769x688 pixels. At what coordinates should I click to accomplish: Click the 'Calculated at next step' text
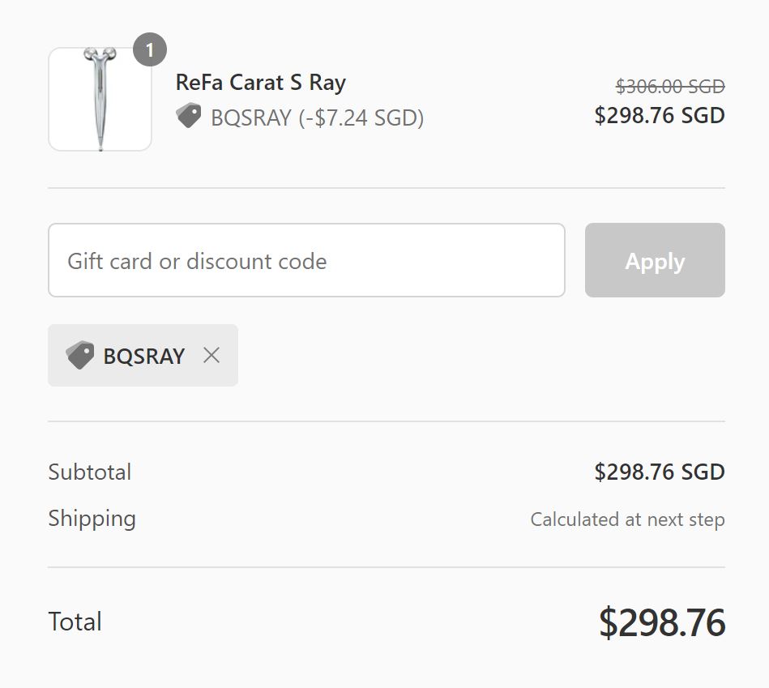tap(627, 519)
